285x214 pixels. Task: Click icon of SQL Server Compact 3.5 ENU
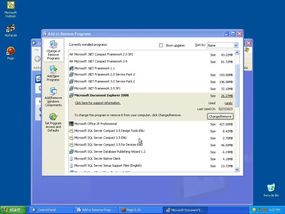point(71,138)
